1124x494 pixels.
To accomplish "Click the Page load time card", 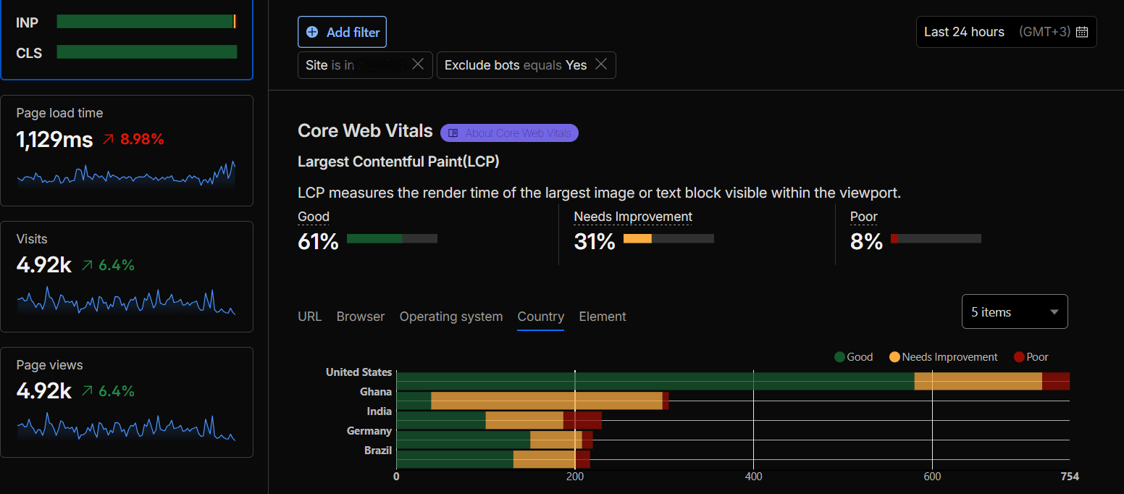I will [x=127, y=151].
